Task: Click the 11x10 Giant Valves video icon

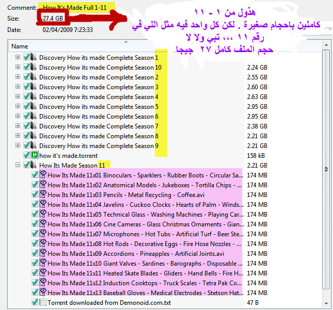Action: (43, 263)
